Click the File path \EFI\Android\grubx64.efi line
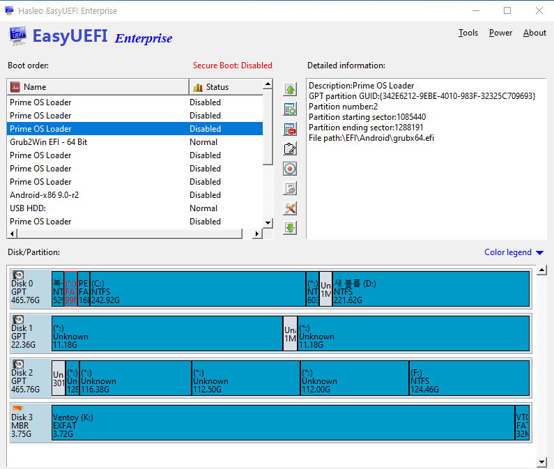Image resolution: width=554 pixels, height=469 pixels. (371, 138)
